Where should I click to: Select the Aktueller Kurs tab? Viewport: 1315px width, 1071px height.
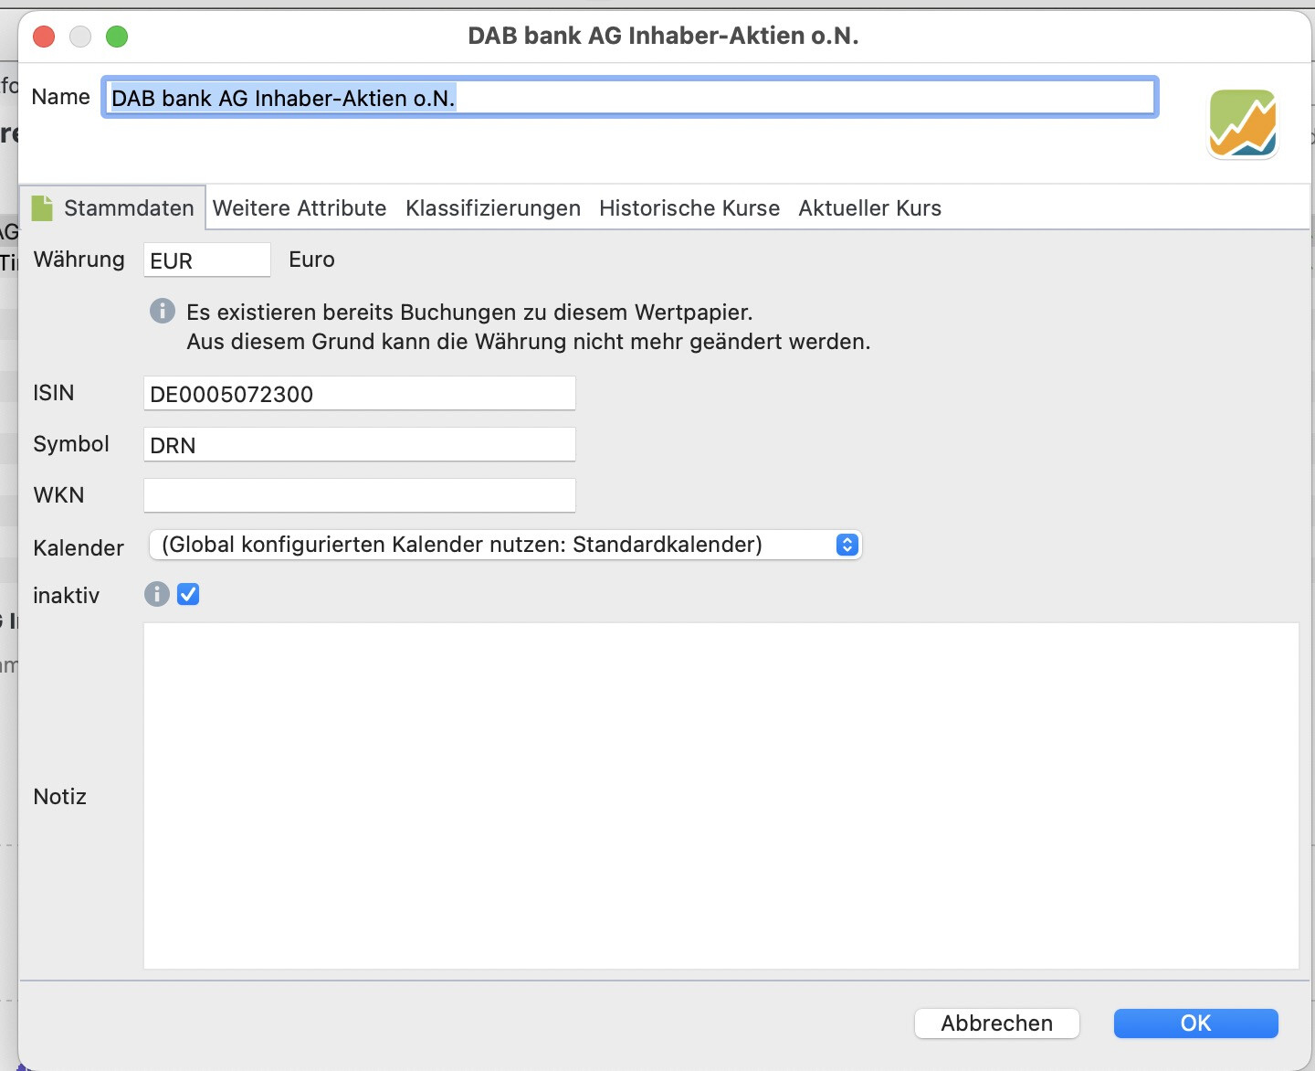click(869, 208)
